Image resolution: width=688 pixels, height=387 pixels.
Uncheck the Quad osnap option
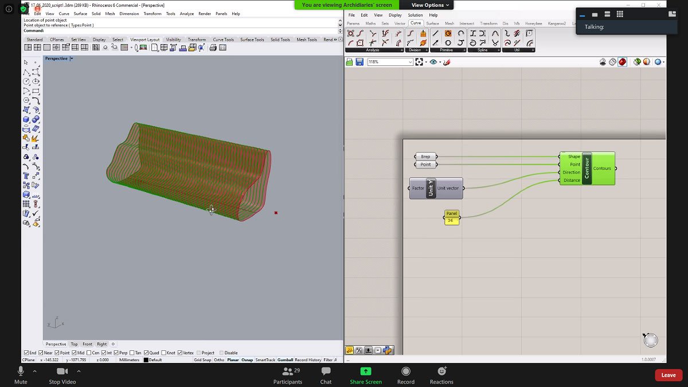pos(147,352)
